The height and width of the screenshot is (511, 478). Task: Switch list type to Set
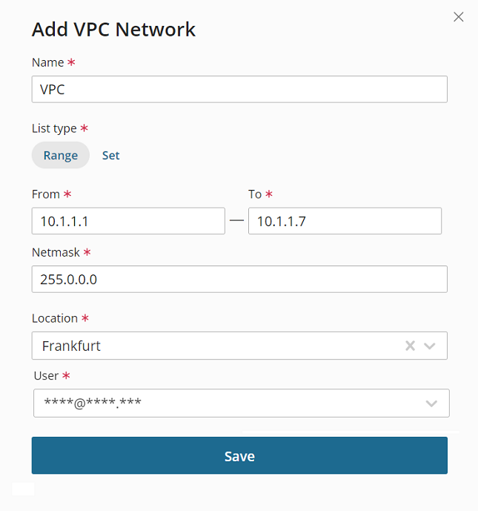pyautogui.click(x=110, y=155)
